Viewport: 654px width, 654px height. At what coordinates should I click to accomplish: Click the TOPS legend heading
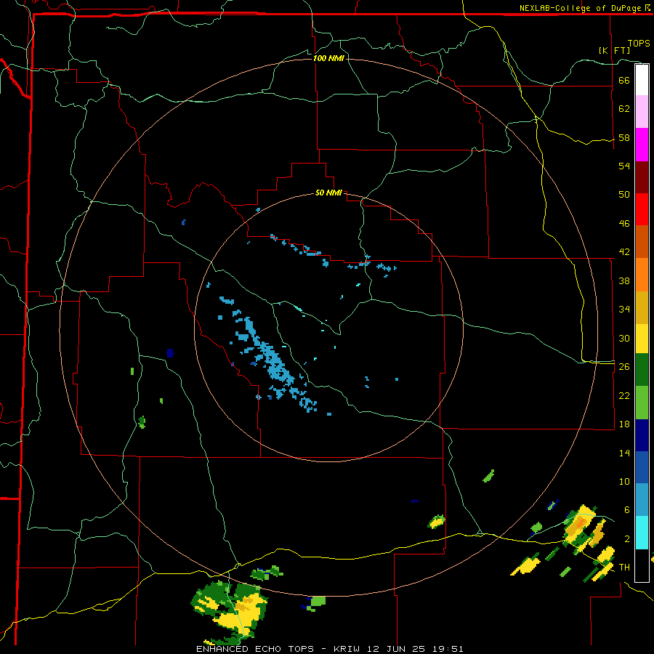(x=639, y=43)
